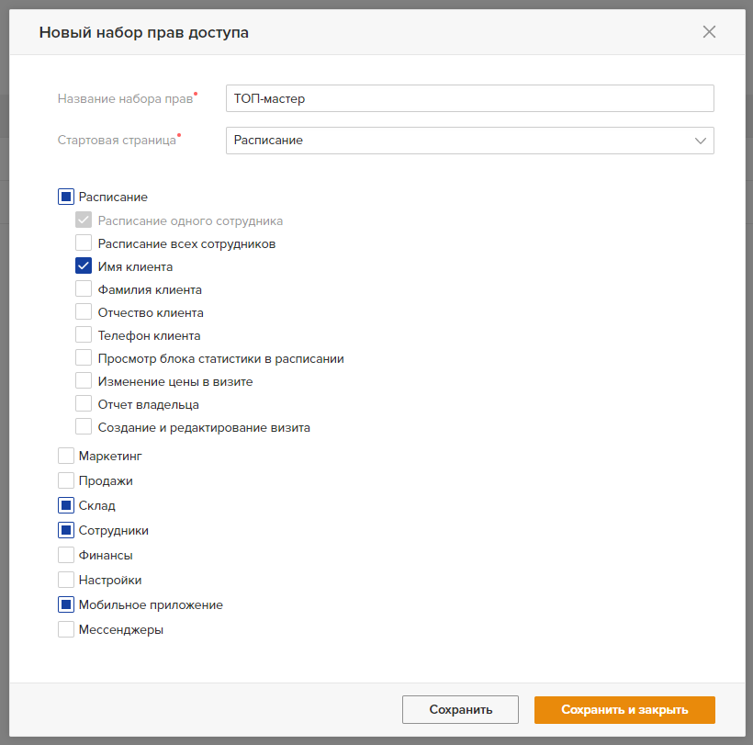Image resolution: width=753 pixels, height=745 pixels.
Task: Enable the Отчет владельца permission
Action: point(84,403)
